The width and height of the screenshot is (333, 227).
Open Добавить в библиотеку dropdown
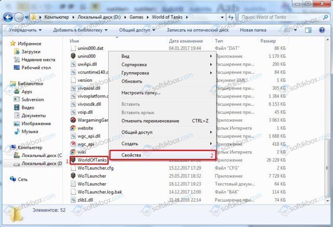point(80,30)
